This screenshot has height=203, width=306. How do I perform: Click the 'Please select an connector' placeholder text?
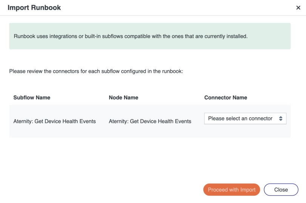(x=240, y=118)
